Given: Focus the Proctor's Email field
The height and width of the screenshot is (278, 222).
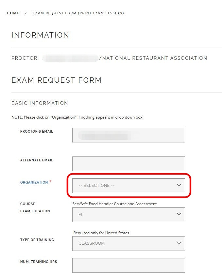Looking at the screenshot, I should point(128,135).
